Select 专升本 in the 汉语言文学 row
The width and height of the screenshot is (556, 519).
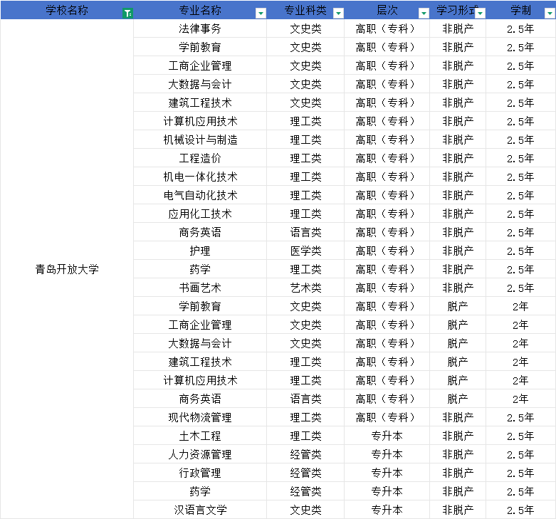[x=387, y=510]
